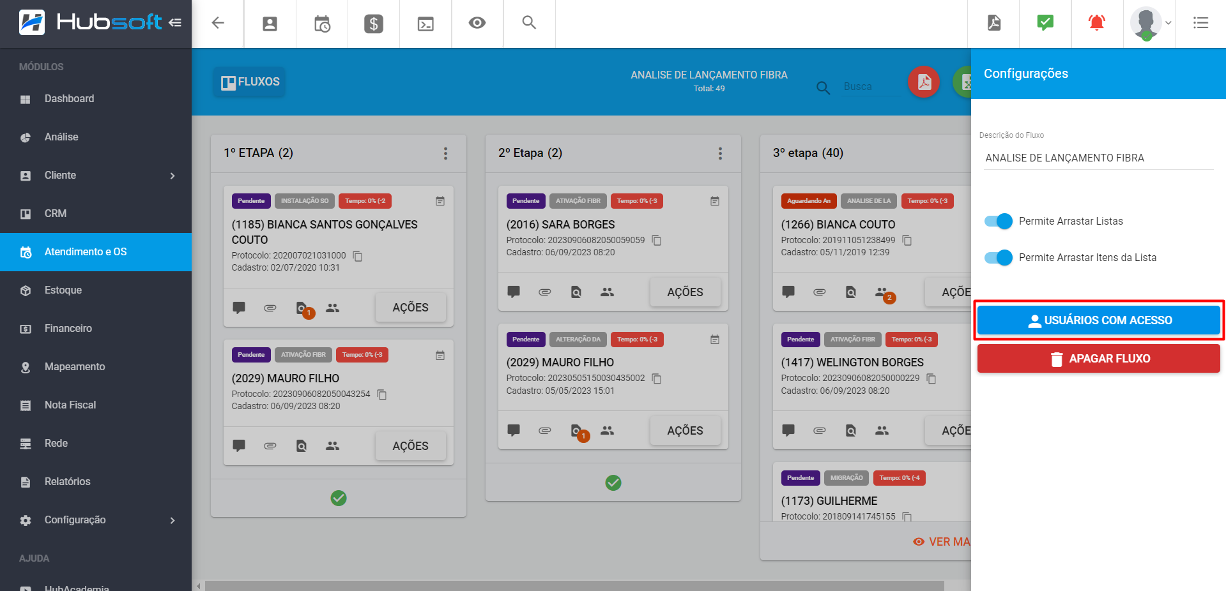Open people icon on BIANCA SANTOS card
This screenshot has width=1226, height=591.
(x=332, y=308)
